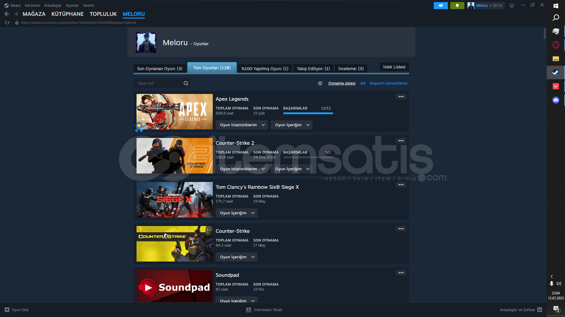Screen dimensions: 565x317
Task: Go to KÜTÜPHANE section
Action: [68, 14]
